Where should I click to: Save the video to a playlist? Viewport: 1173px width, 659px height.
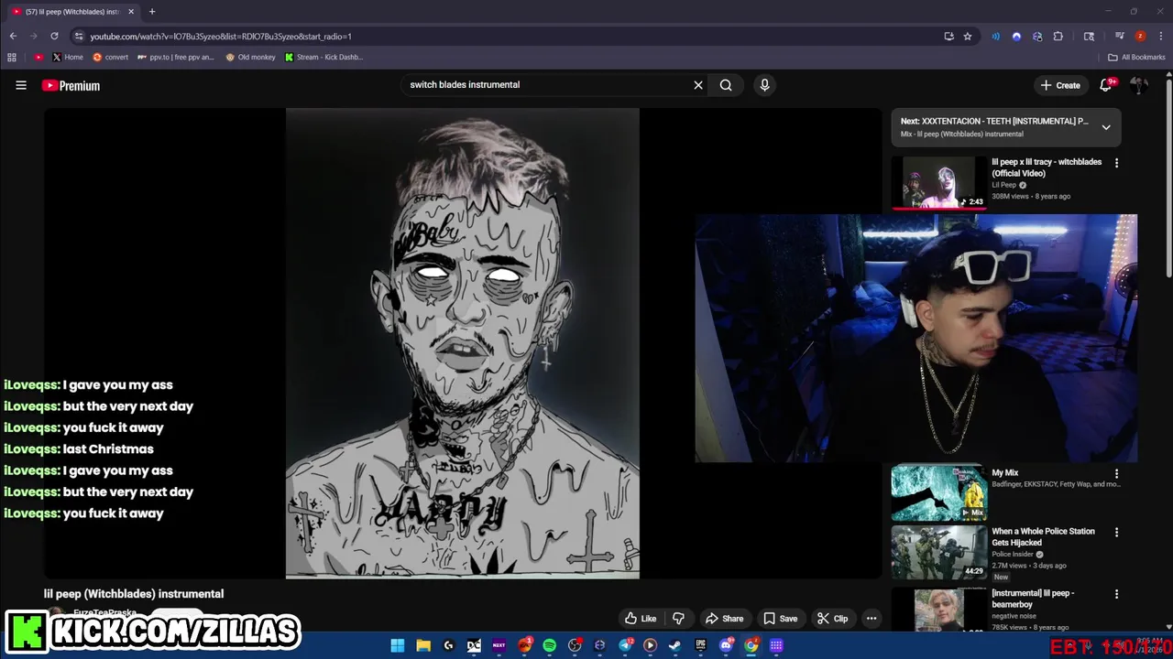[780, 619]
